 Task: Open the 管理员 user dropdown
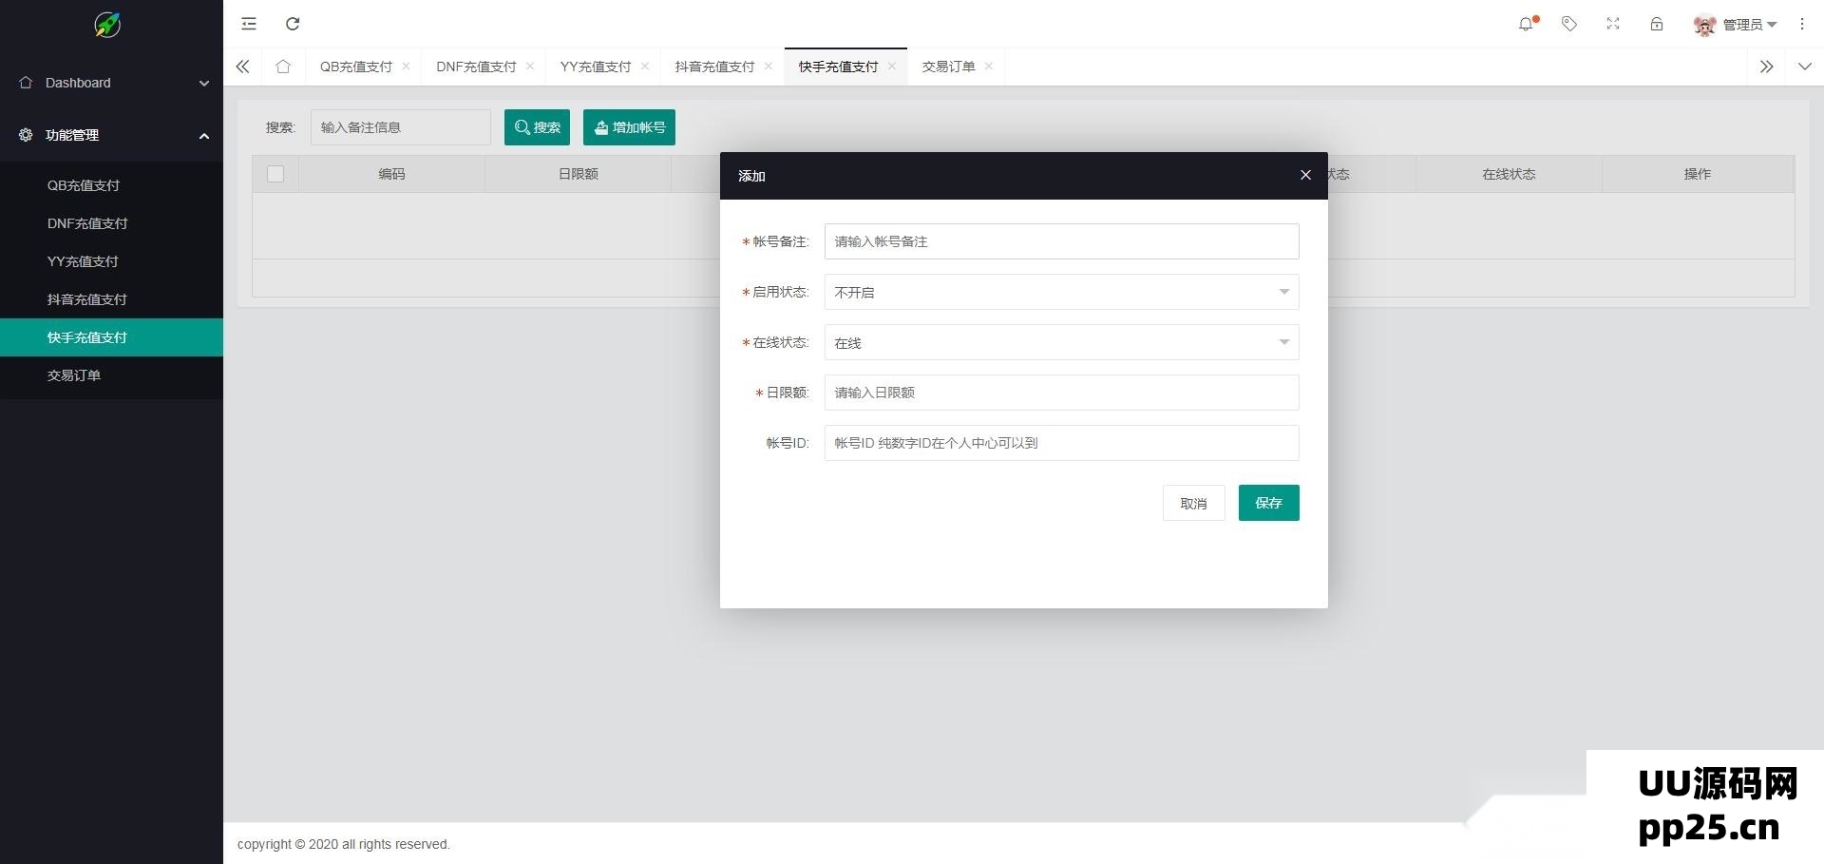pyautogui.click(x=1737, y=25)
